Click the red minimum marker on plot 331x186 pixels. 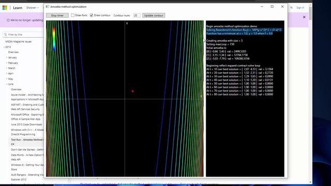pyautogui.click(x=132, y=91)
